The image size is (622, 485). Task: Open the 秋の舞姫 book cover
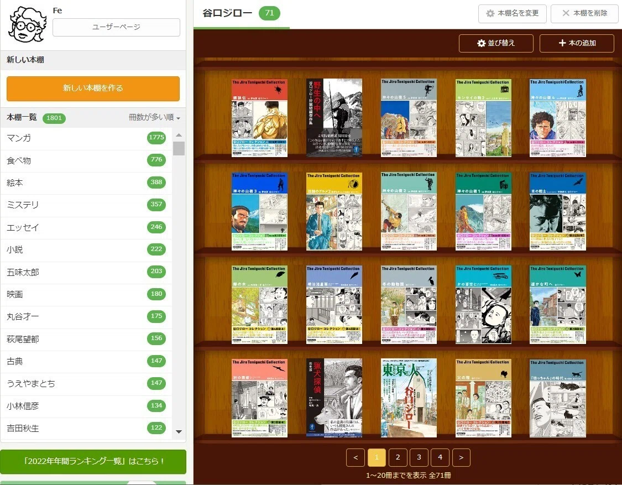259,398
